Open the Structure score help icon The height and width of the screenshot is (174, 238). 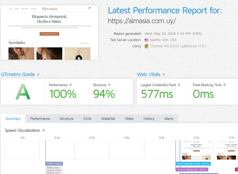[x=109, y=85]
